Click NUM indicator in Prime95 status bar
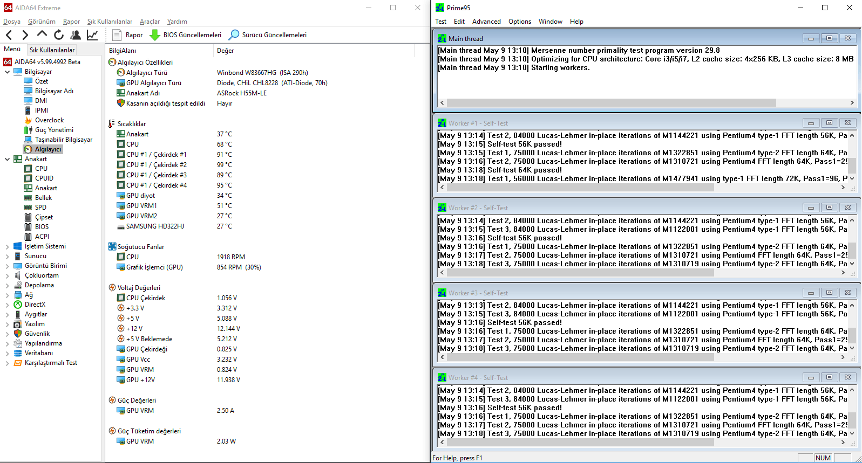 click(x=823, y=458)
